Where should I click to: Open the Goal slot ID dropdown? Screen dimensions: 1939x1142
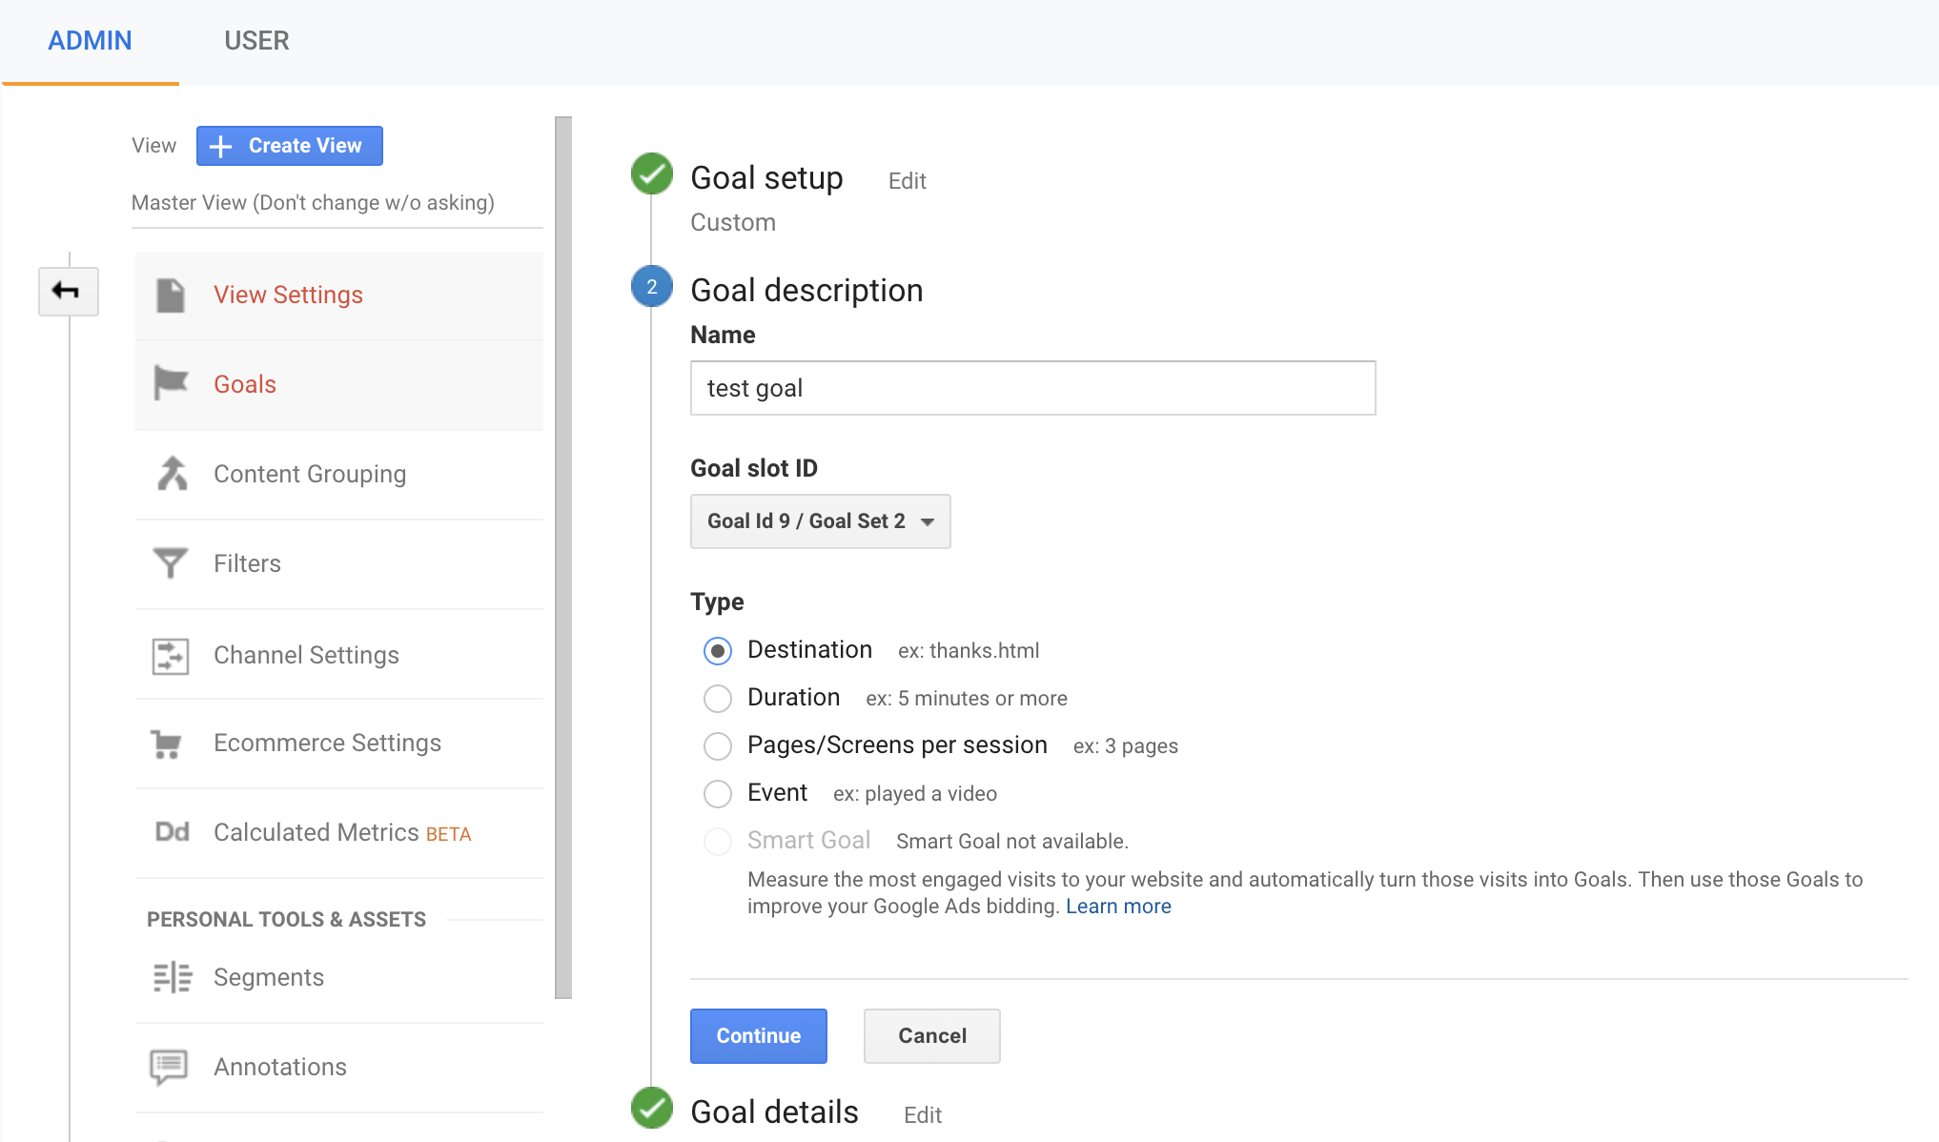(x=820, y=521)
